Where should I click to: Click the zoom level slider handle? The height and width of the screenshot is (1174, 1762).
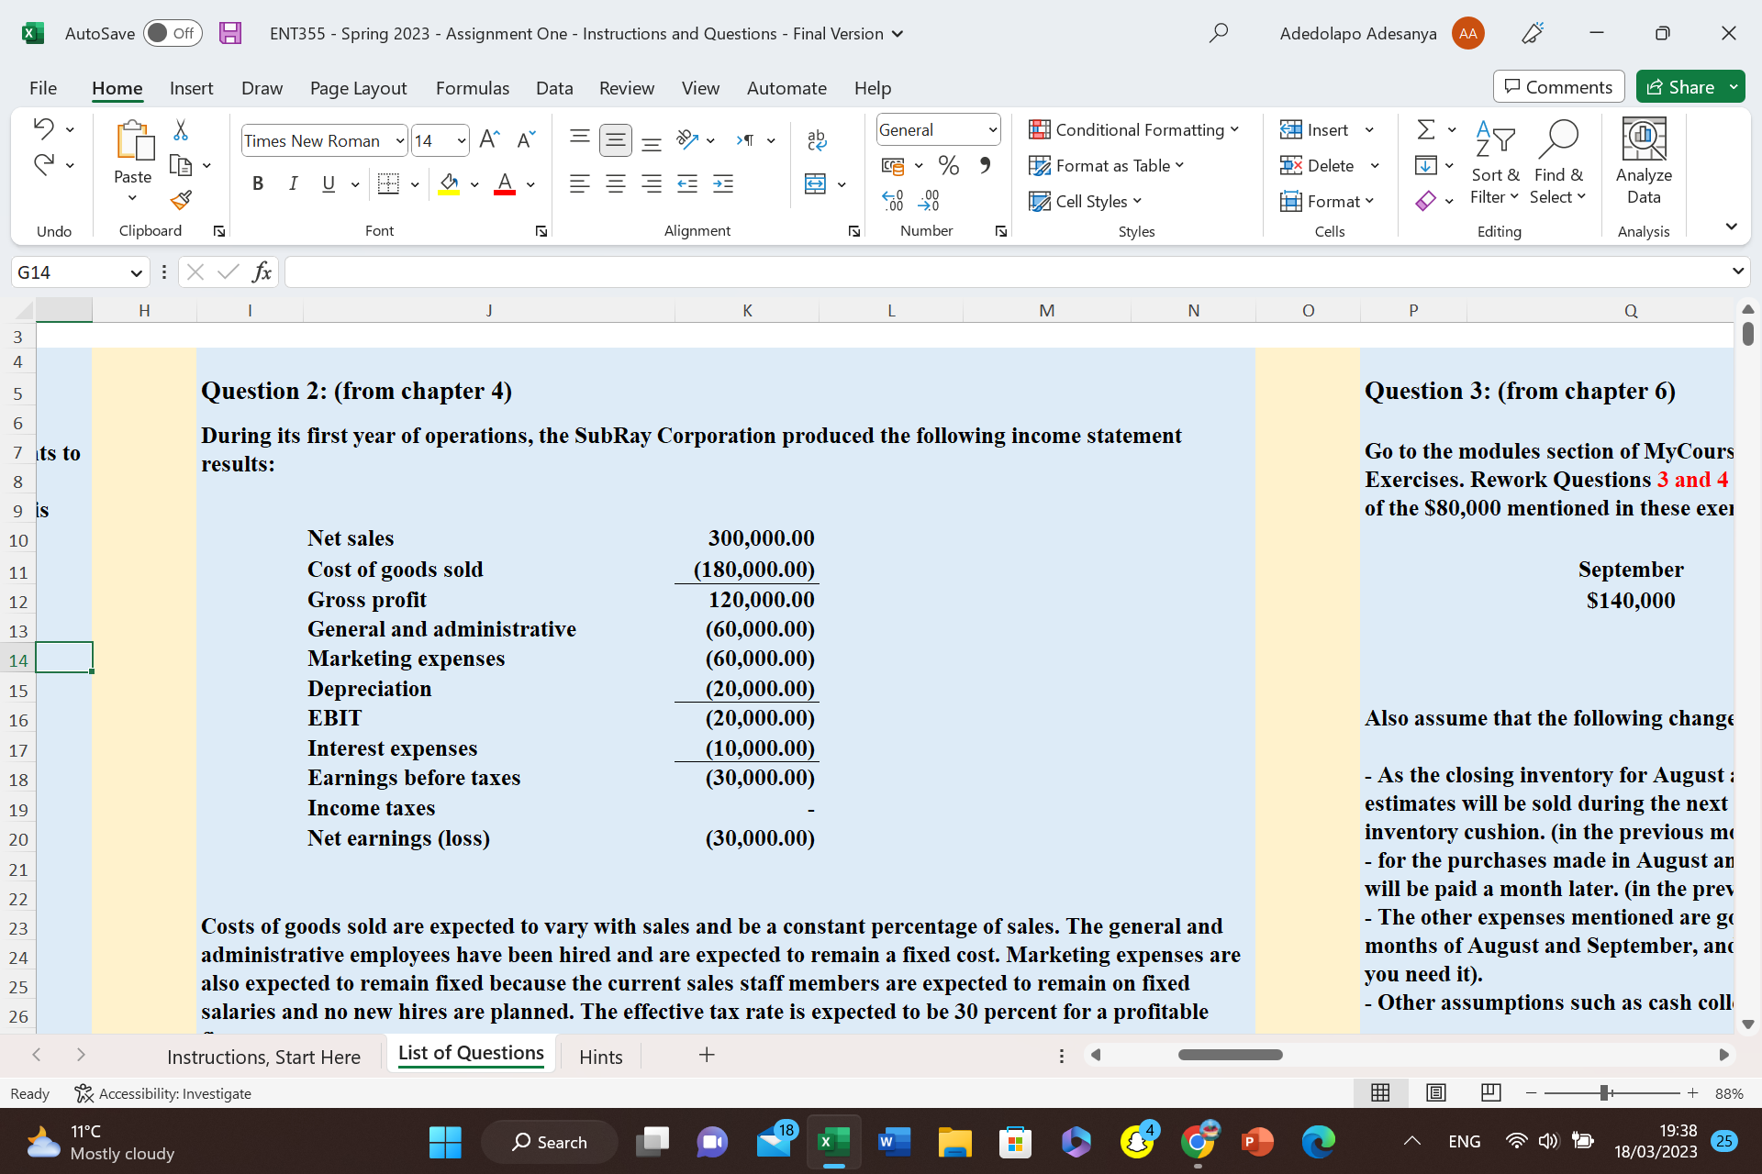pyautogui.click(x=1604, y=1093)
